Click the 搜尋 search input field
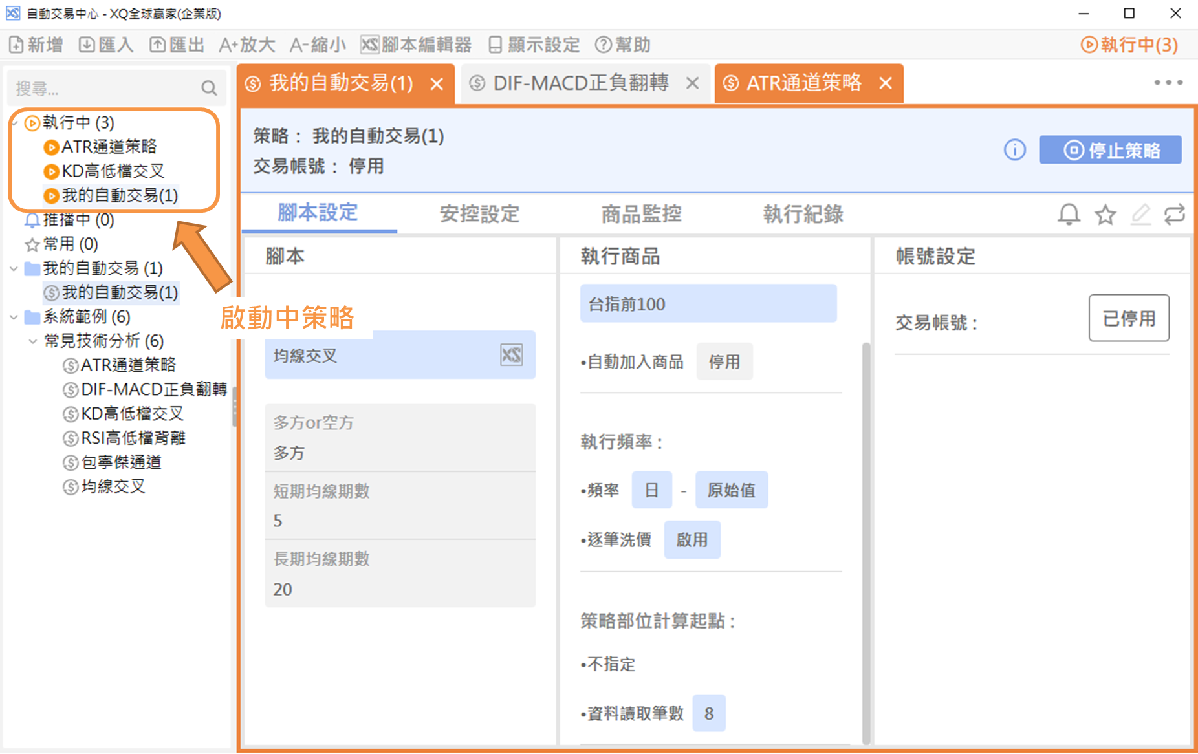This screenshot has height=754, width=1198. 103,88
